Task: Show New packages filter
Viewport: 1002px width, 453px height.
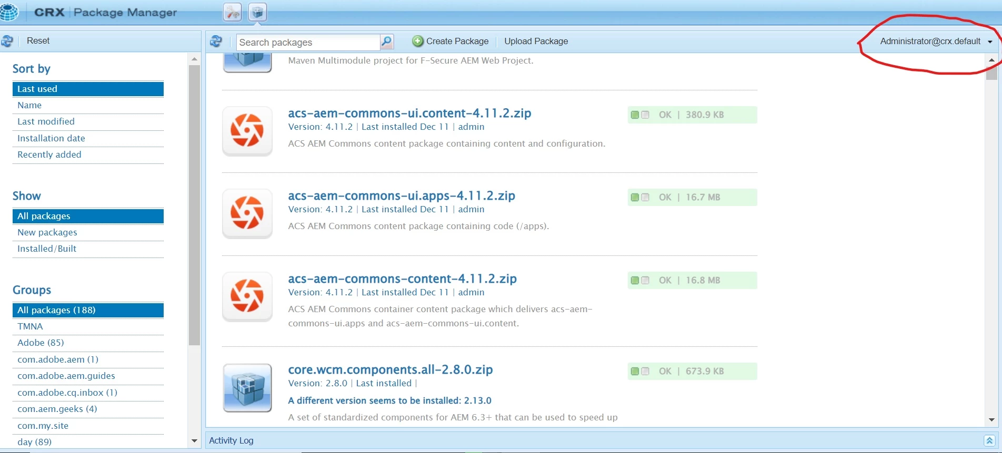Action: tap(88, 232)
